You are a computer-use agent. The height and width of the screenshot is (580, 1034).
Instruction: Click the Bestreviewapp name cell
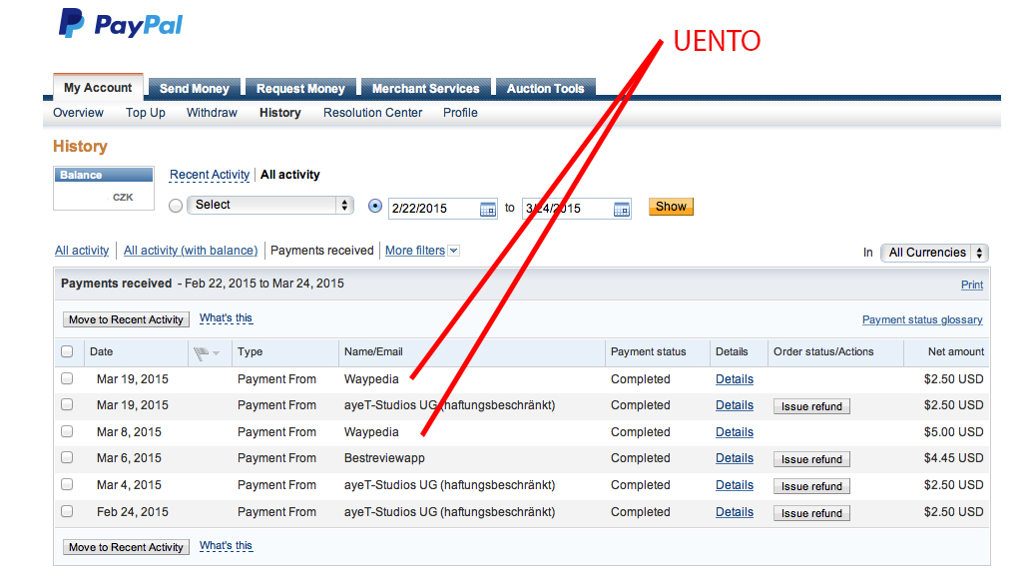384,458
